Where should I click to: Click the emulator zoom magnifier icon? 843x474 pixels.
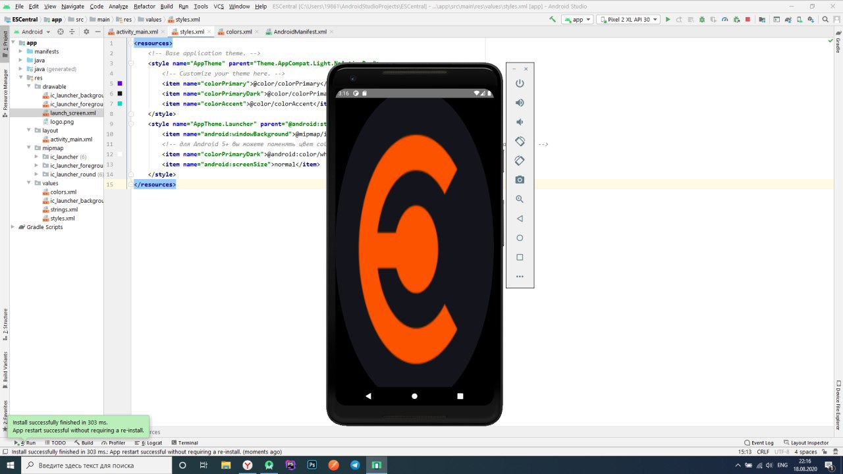520,199
